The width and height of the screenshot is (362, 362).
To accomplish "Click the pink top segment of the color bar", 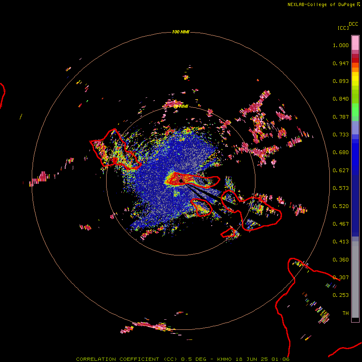I will 355,43.
